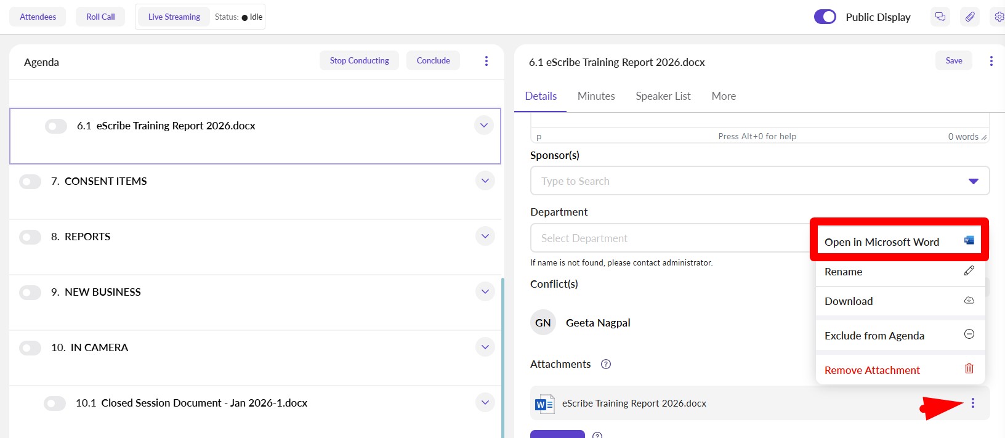The image size is (1005, 438).
Task: Click the Live Streaming button
Action: click(174, 17)
